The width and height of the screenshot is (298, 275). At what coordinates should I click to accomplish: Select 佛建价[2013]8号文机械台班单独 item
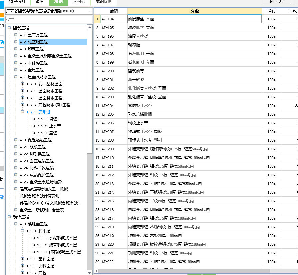51,203
